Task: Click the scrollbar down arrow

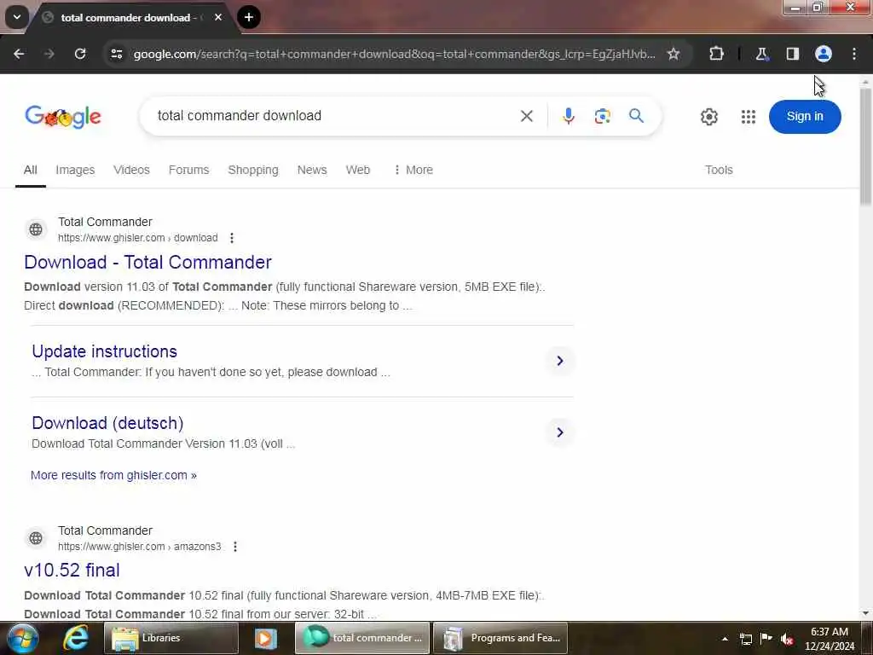Action: pos(865,613)
